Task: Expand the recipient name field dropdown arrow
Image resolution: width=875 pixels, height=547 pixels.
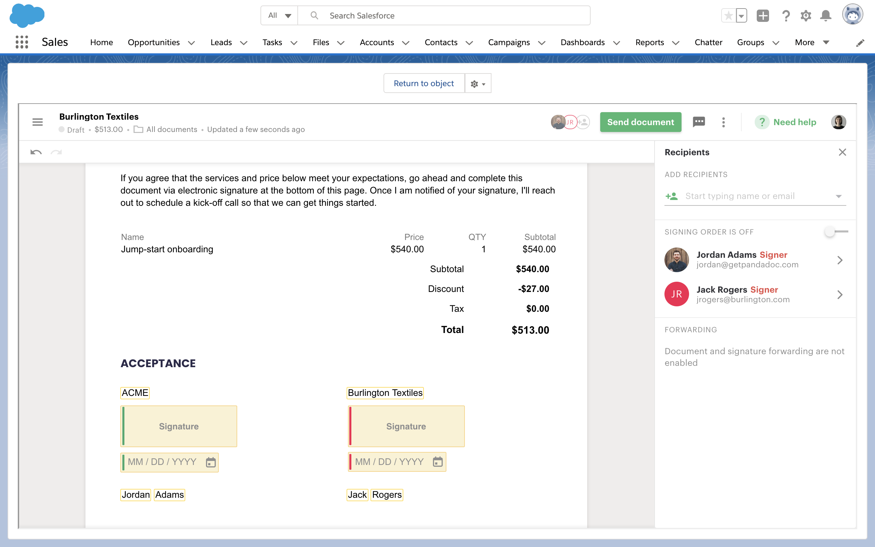Action: pos(838,196)
